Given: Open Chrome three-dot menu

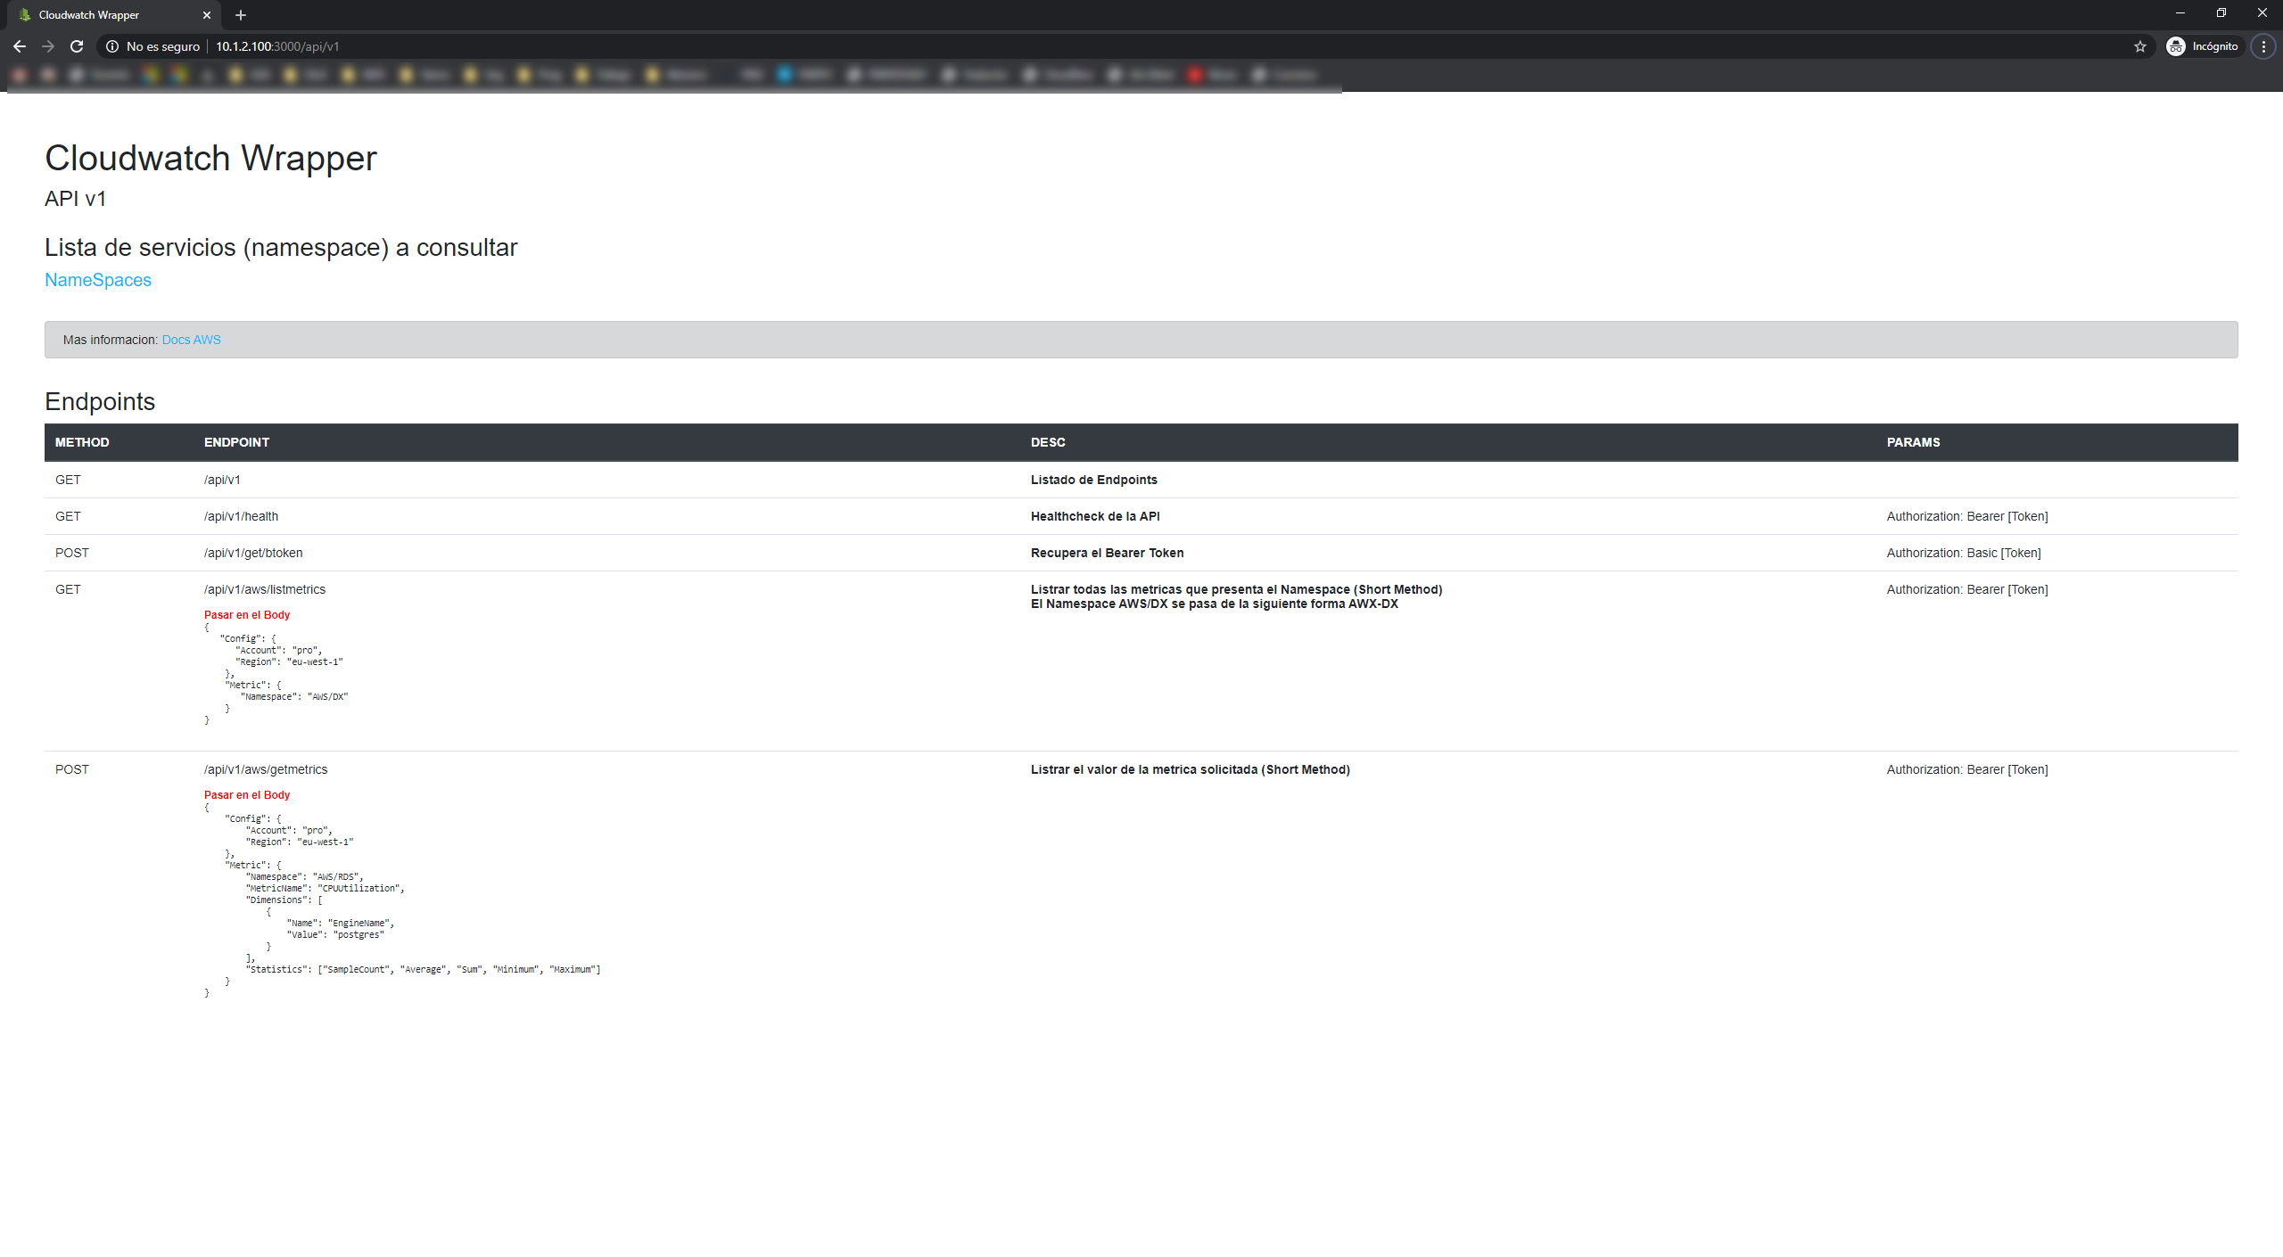Looking at the screenshot, I should pyautogui.click(x=2263, y=46).
